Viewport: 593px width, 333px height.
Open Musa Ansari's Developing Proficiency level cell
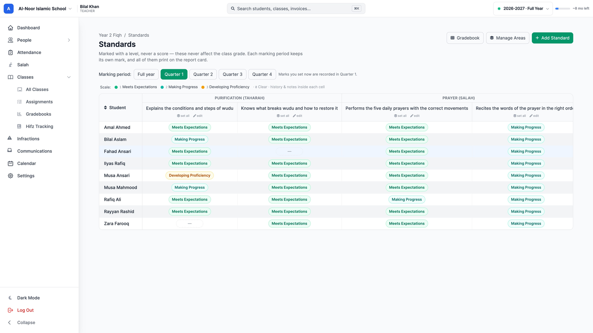(x=189, y=175)
